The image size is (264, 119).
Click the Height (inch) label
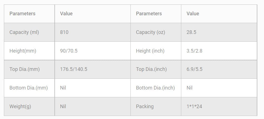point(150,51)
